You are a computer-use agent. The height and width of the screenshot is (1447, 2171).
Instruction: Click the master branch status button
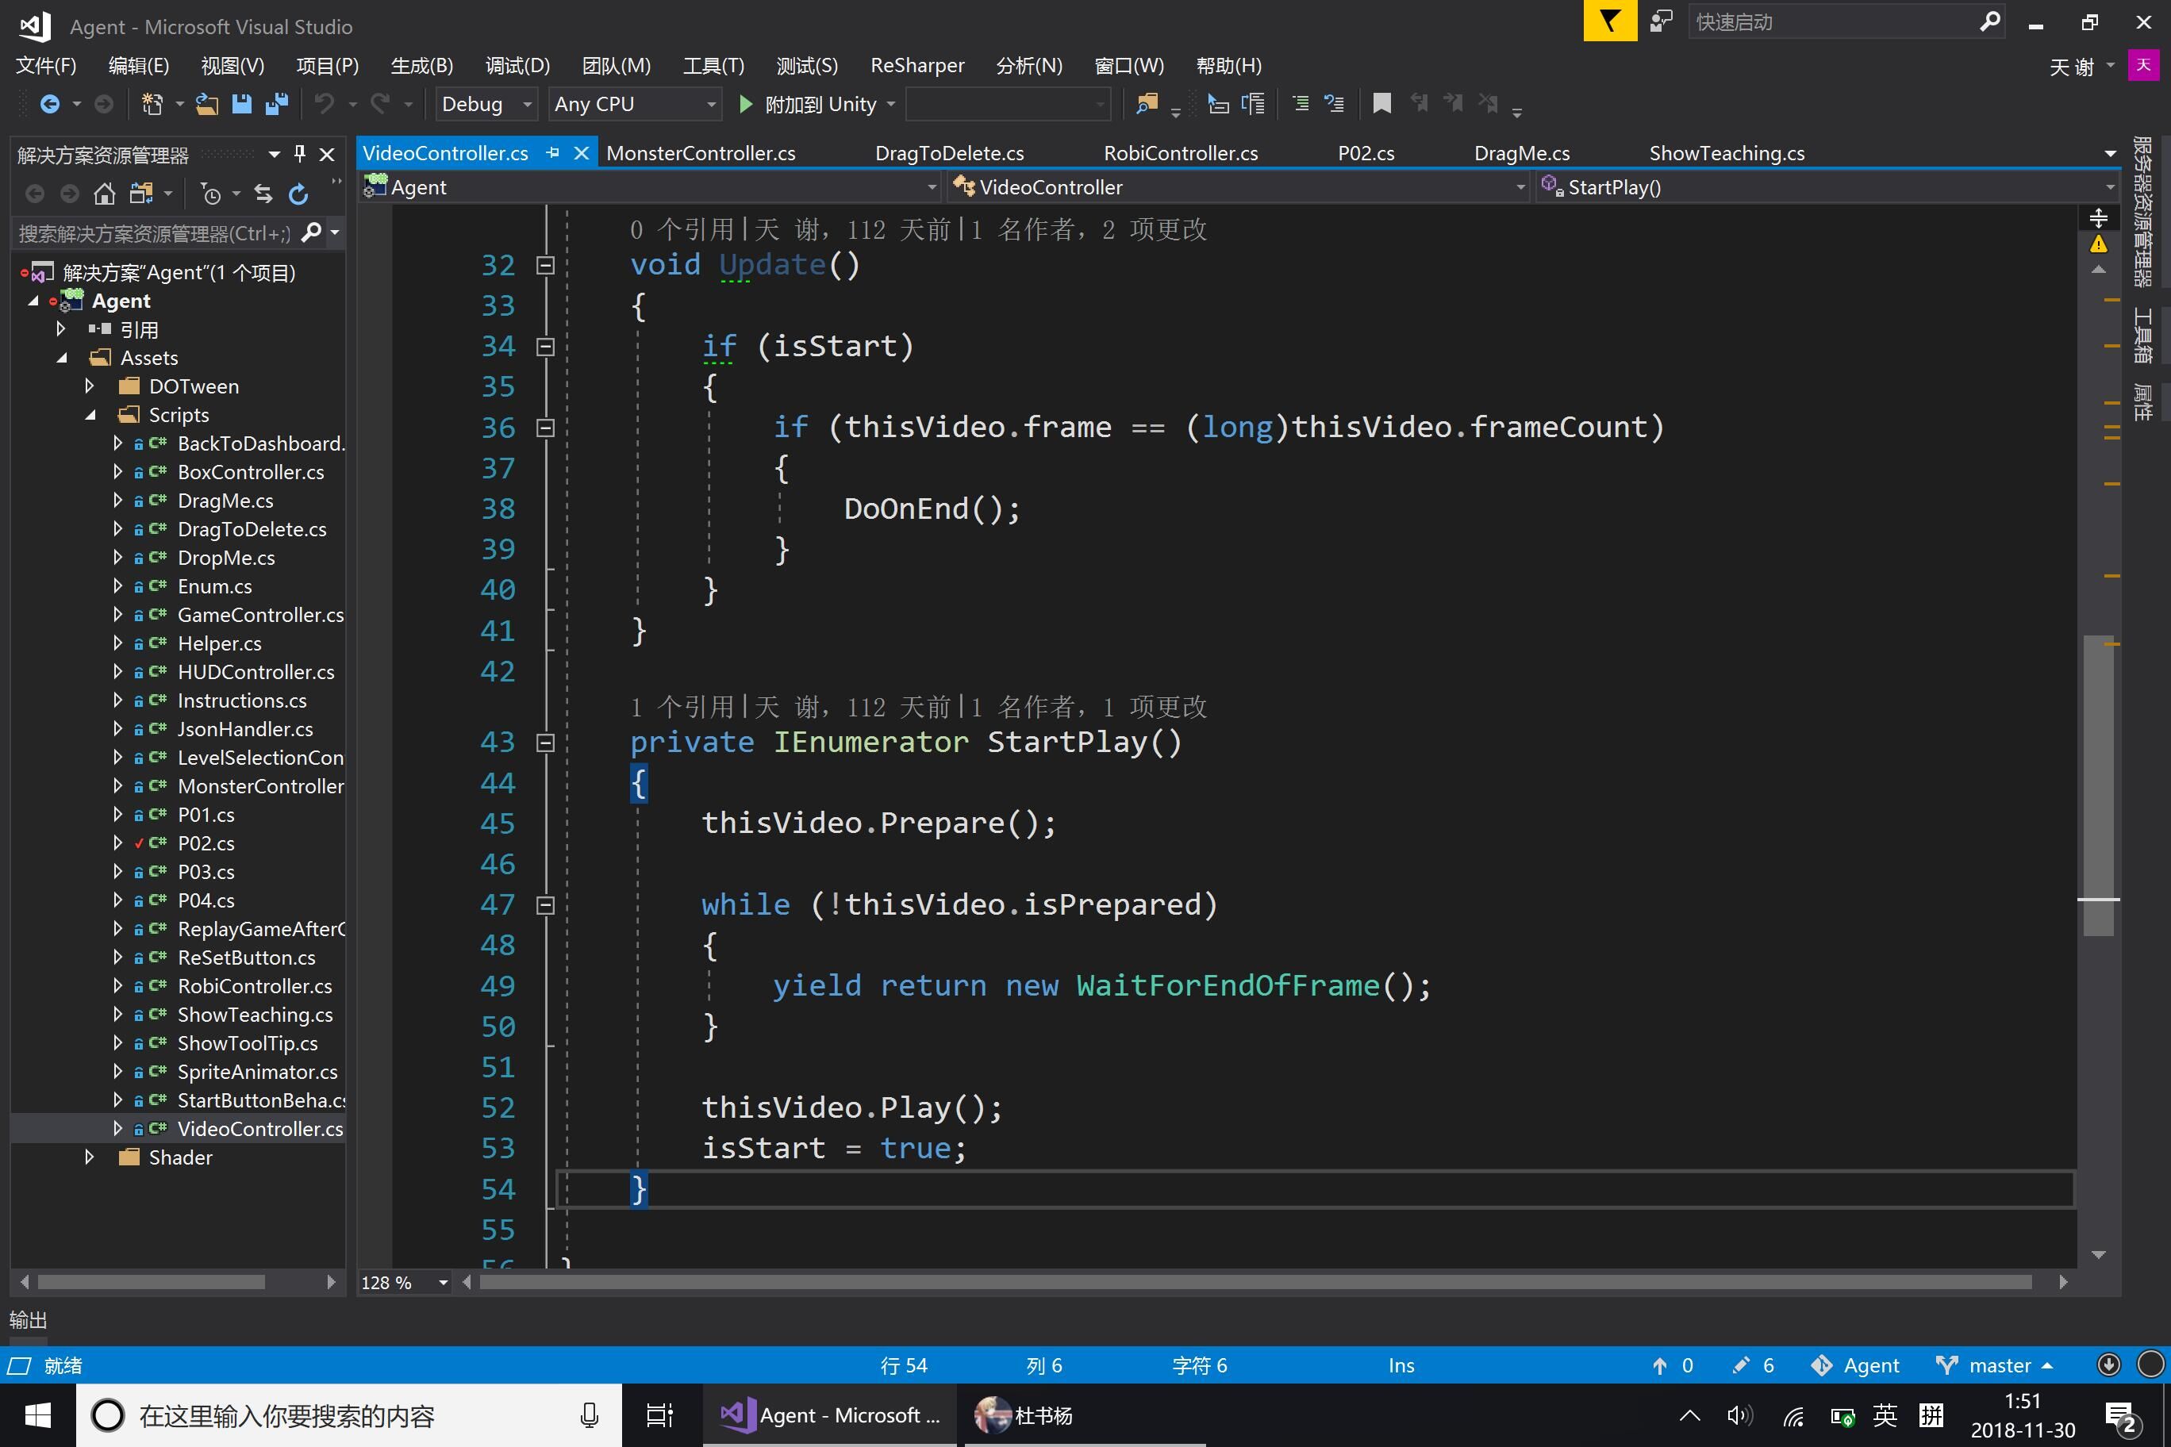pyautogui.click(x=1995, y=1364)
